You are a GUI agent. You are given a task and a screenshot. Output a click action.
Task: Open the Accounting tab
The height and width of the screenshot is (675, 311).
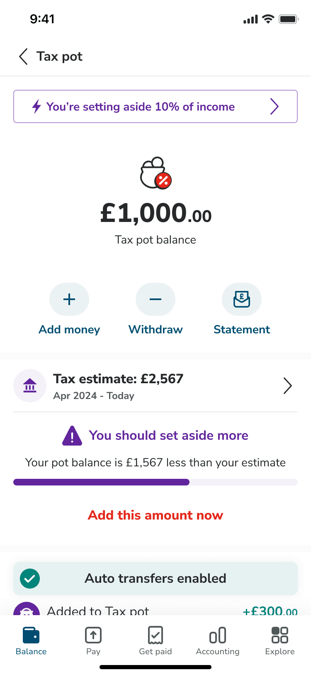click(218, 641)
